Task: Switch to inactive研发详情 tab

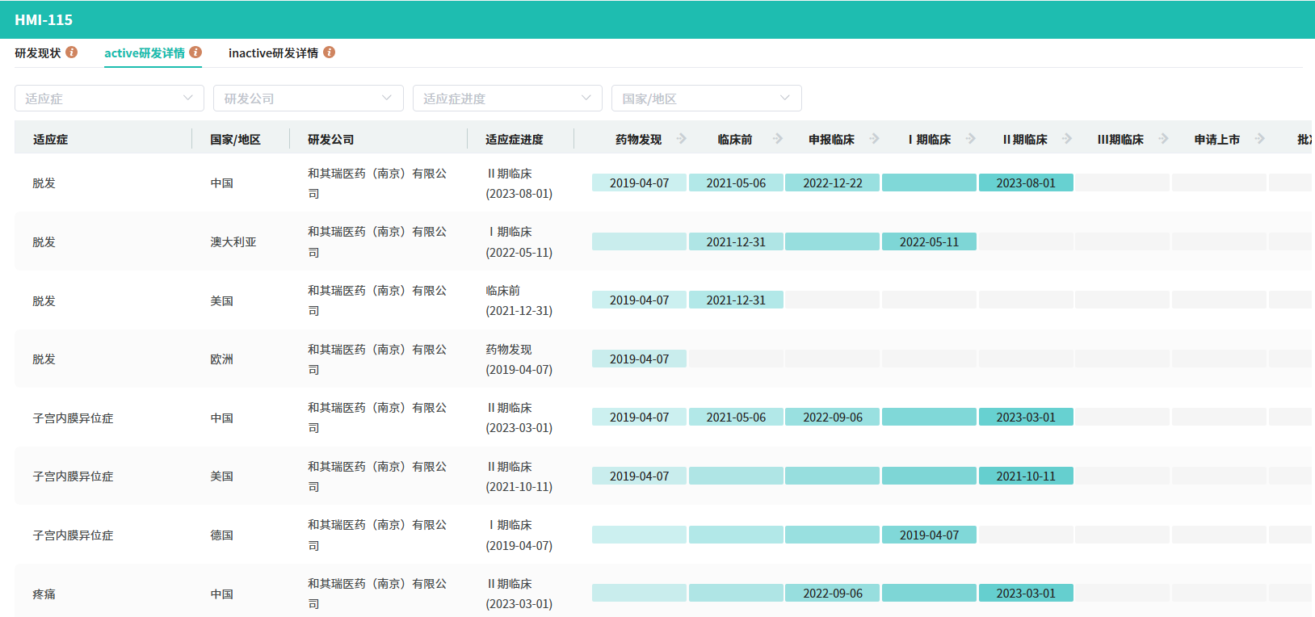Action: click(x=273, y=53)
